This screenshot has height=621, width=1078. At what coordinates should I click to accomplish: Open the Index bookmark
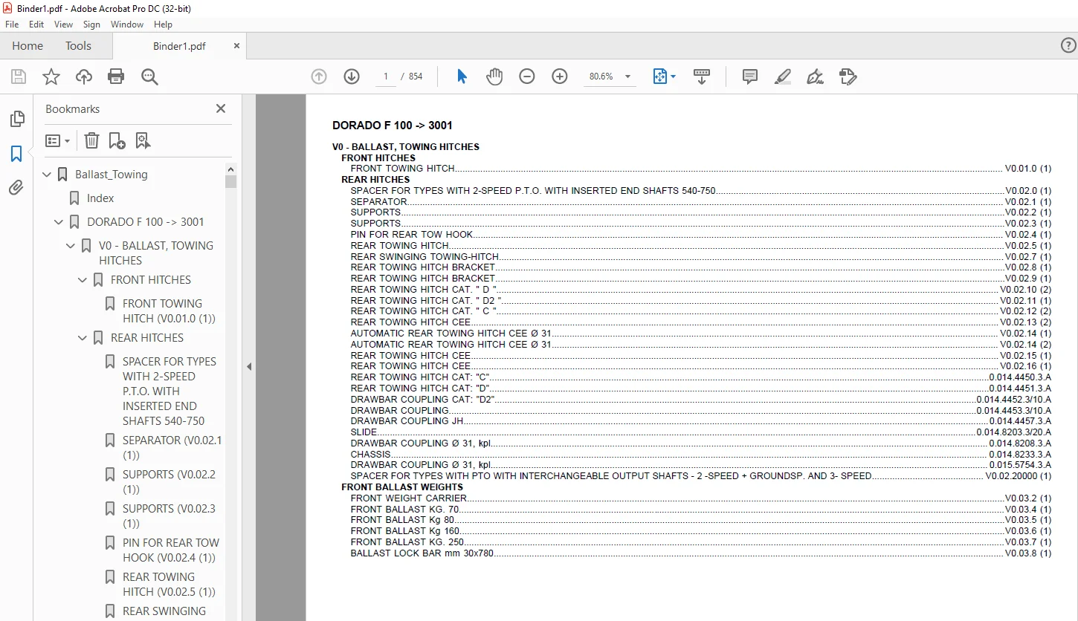coord(100,198)
